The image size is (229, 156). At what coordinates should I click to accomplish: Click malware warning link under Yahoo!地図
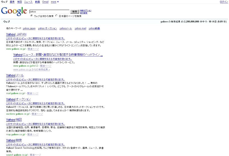pos(35,124)
